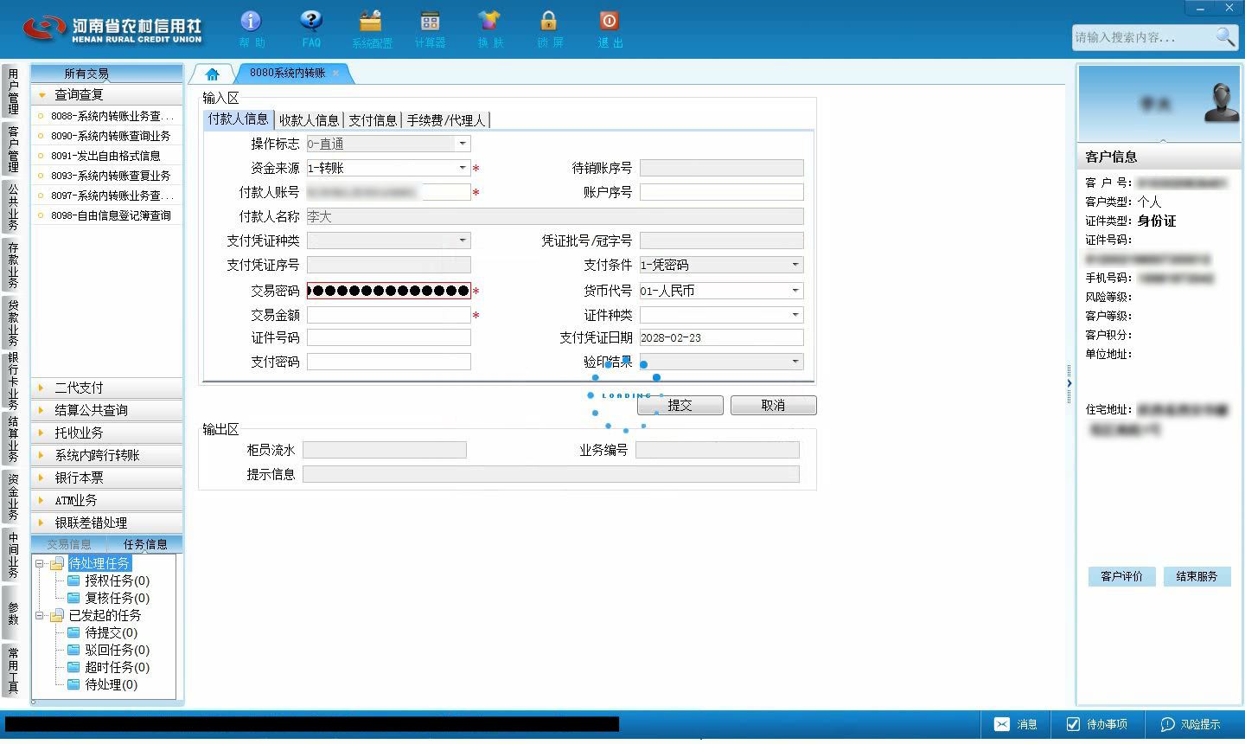The height and width of the screenshot is (744, 1245).
Task: Click the 所有交易 header button
Action: pos(106,74)
